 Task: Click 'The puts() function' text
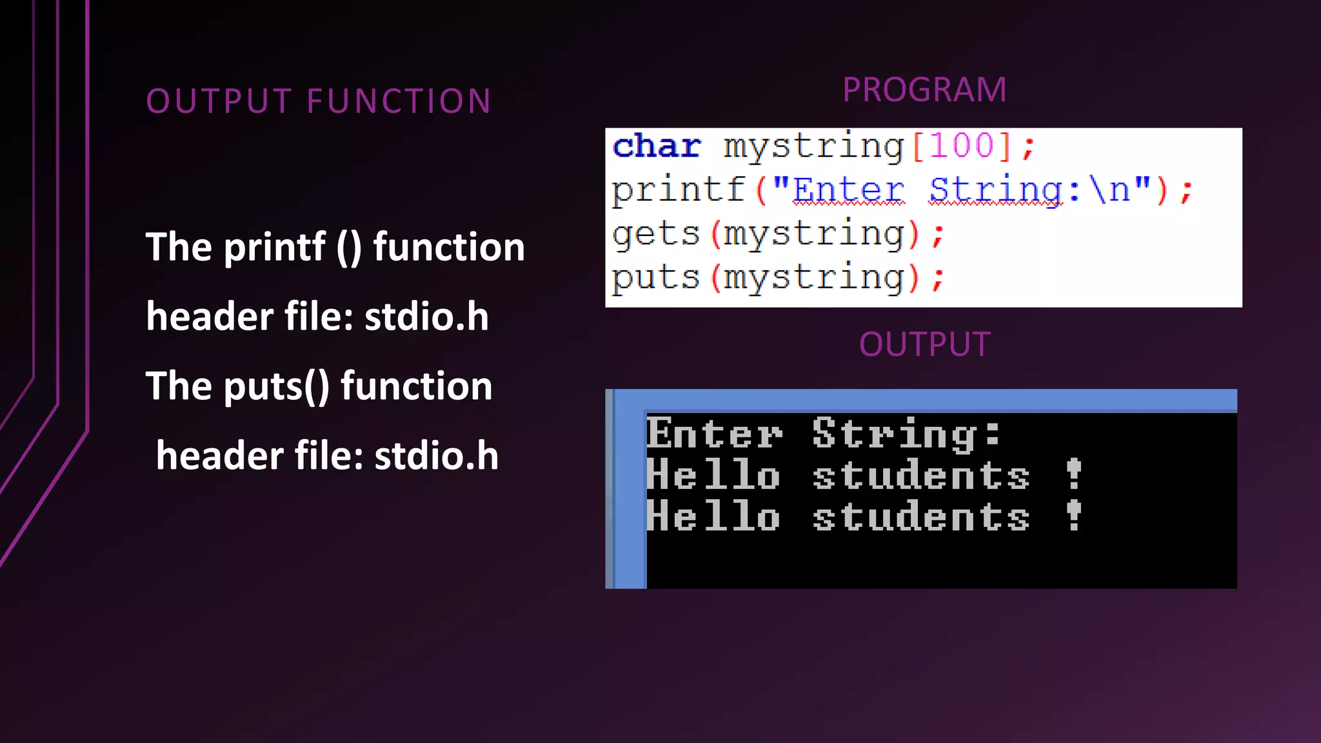click(x=319, y=386)
